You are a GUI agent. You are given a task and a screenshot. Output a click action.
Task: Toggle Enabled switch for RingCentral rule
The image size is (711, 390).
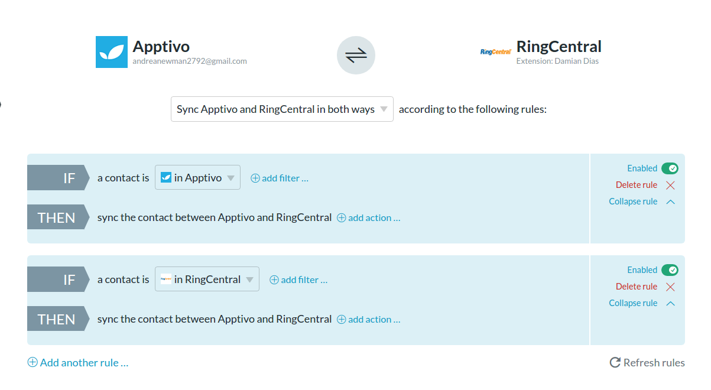(x=670, y=270)
